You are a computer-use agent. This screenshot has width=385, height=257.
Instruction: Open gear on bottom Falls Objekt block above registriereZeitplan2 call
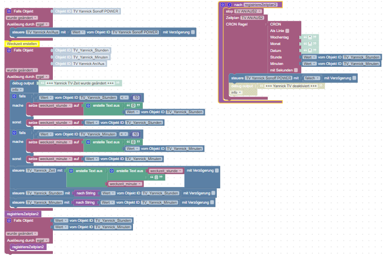click(x=9, y=220)
